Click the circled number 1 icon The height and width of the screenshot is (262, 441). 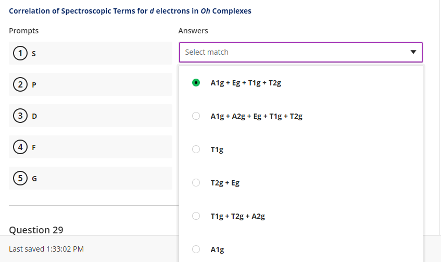click(x=20, y=53)
